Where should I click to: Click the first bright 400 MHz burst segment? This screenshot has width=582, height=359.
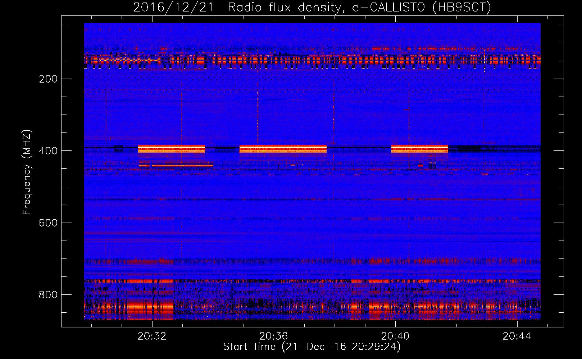(172, 149)
